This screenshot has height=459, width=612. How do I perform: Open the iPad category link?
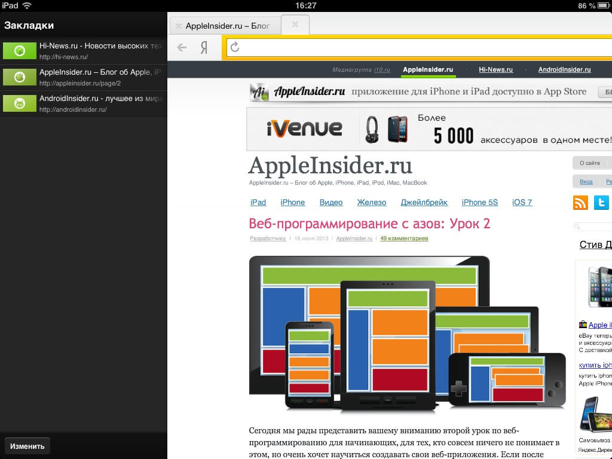click(x=258, y=202)
